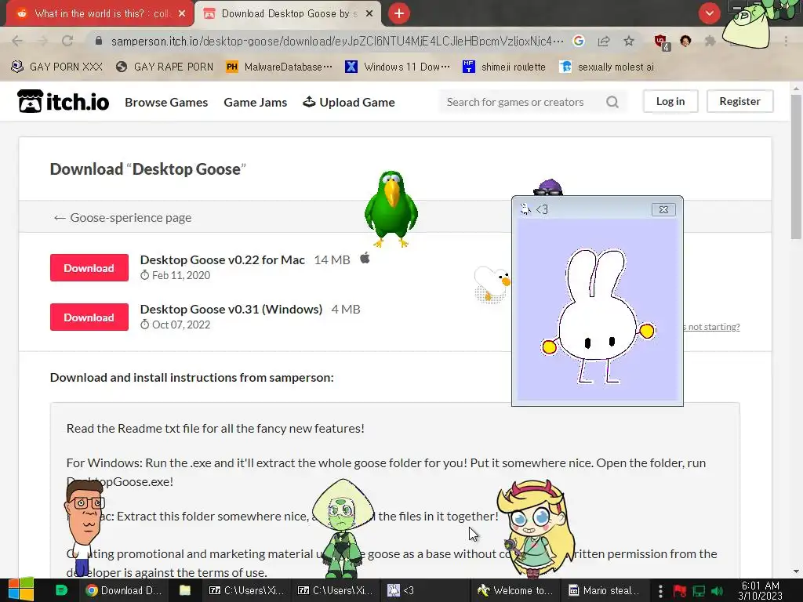Focus the search for games field
The height and width of the screenshot is (602, 803).
click(521, 102)
